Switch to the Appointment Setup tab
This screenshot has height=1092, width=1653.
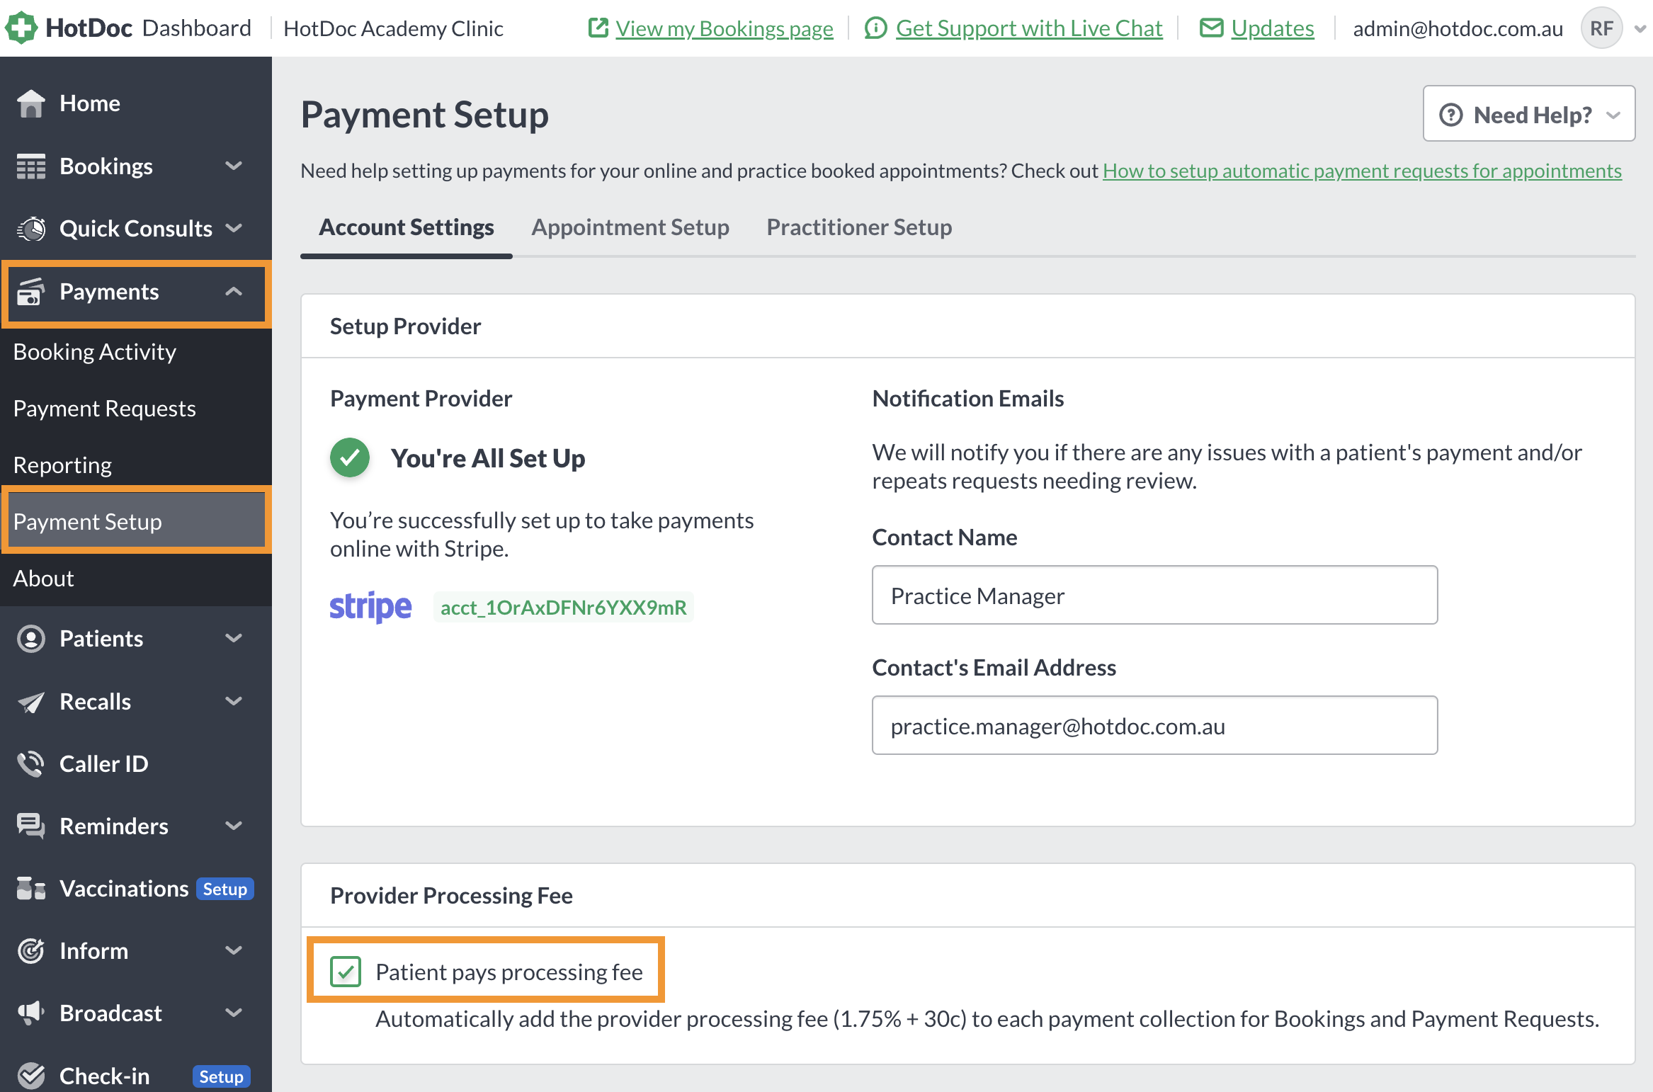click(x=630, y=227)
